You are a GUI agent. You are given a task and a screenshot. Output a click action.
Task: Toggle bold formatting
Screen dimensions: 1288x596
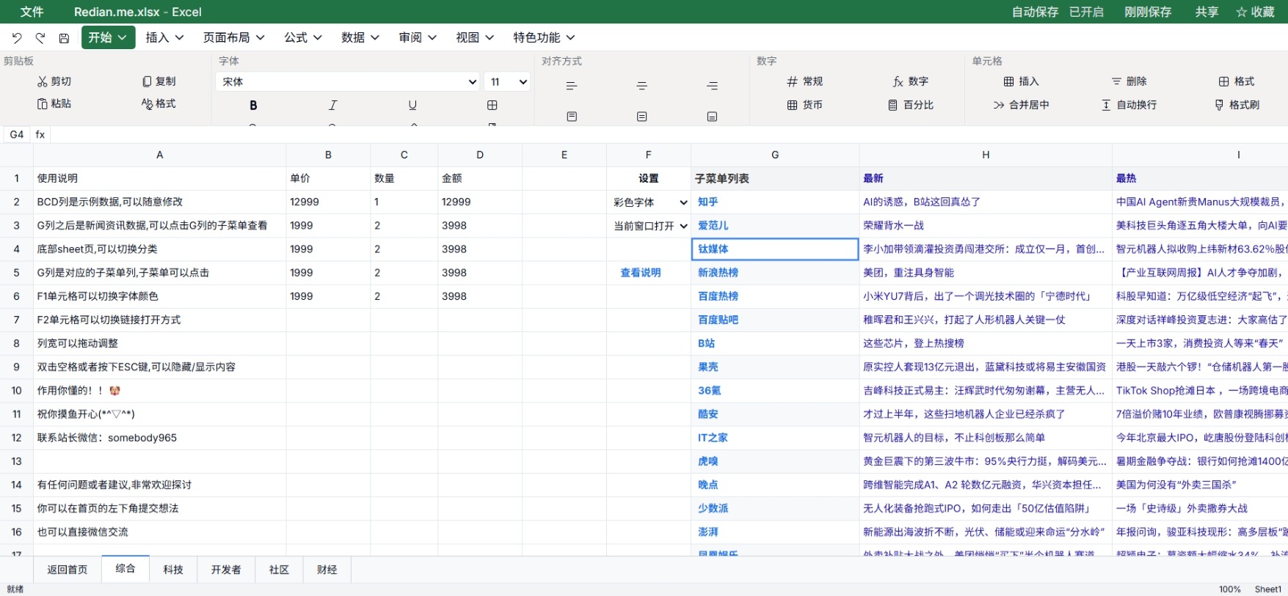pos(253,105)
